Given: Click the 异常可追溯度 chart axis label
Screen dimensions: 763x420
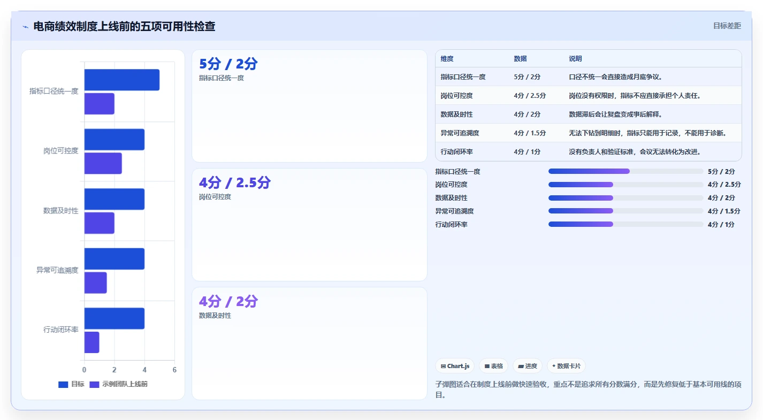Looking at the screenshot, I should (57, 270).
